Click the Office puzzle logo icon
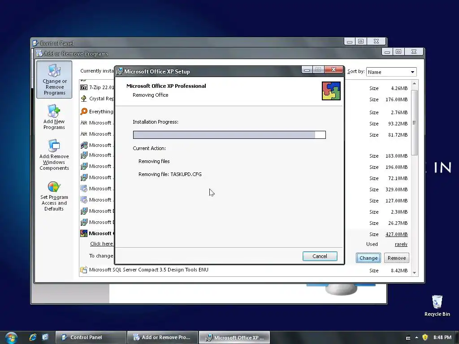This screenshot has height=344, width=459. point(331,91)
